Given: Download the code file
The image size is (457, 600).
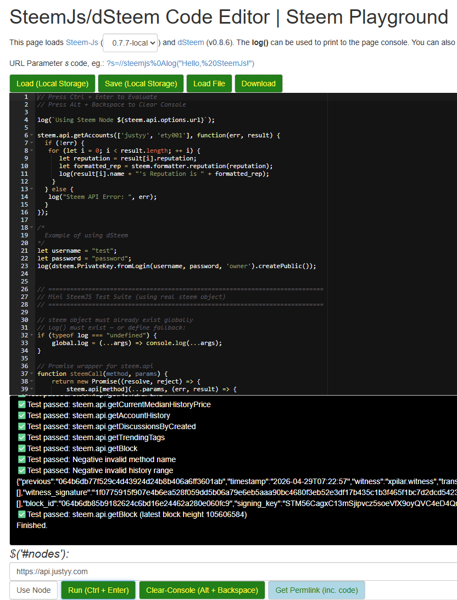Looking at the screenshot, I should [259, 84].
